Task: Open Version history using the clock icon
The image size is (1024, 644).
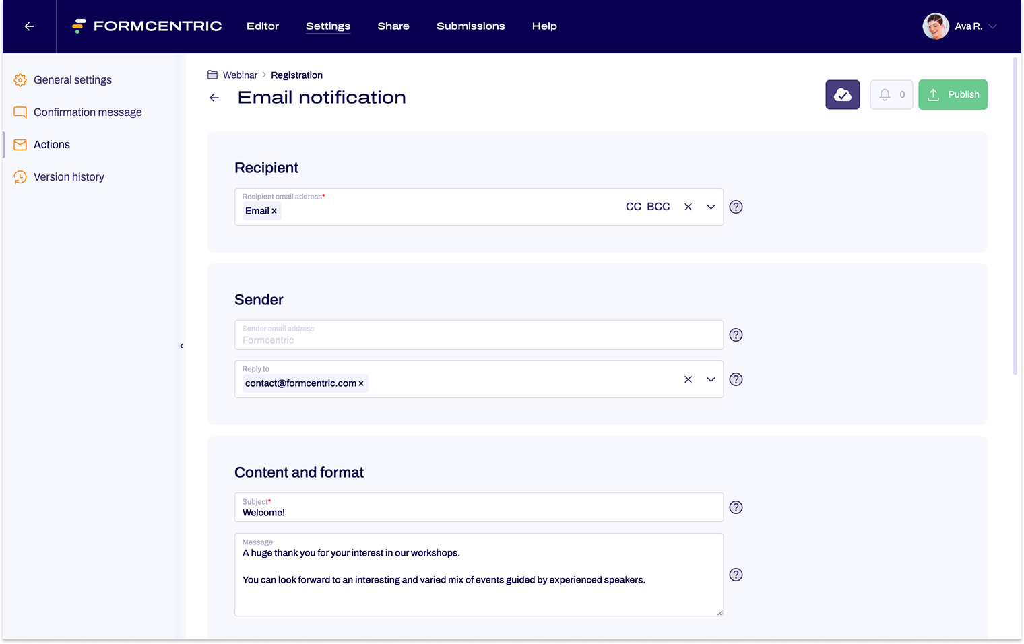Action: tap(20, 176)
